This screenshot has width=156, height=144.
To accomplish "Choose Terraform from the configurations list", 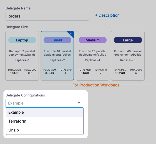I will click(45, 121).
